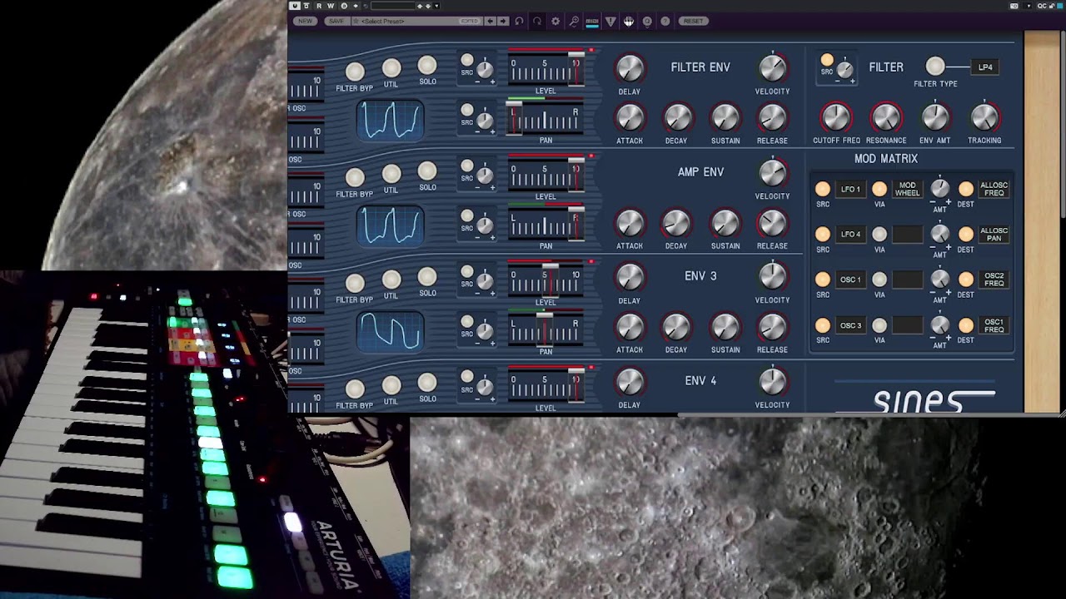The height and width of the screenshot is (599, 1066).
Task: Click the FILTER ENV Delay knob
Action: click(x=630, y=69)
